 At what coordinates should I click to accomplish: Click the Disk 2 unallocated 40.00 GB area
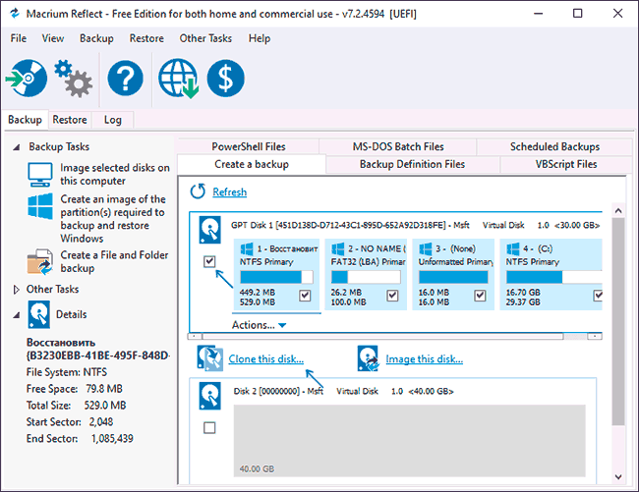(410, 440)
